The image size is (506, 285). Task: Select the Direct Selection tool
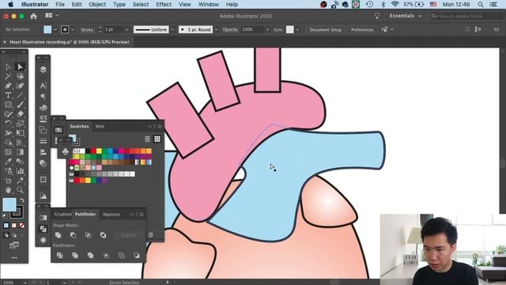(20, 66)
